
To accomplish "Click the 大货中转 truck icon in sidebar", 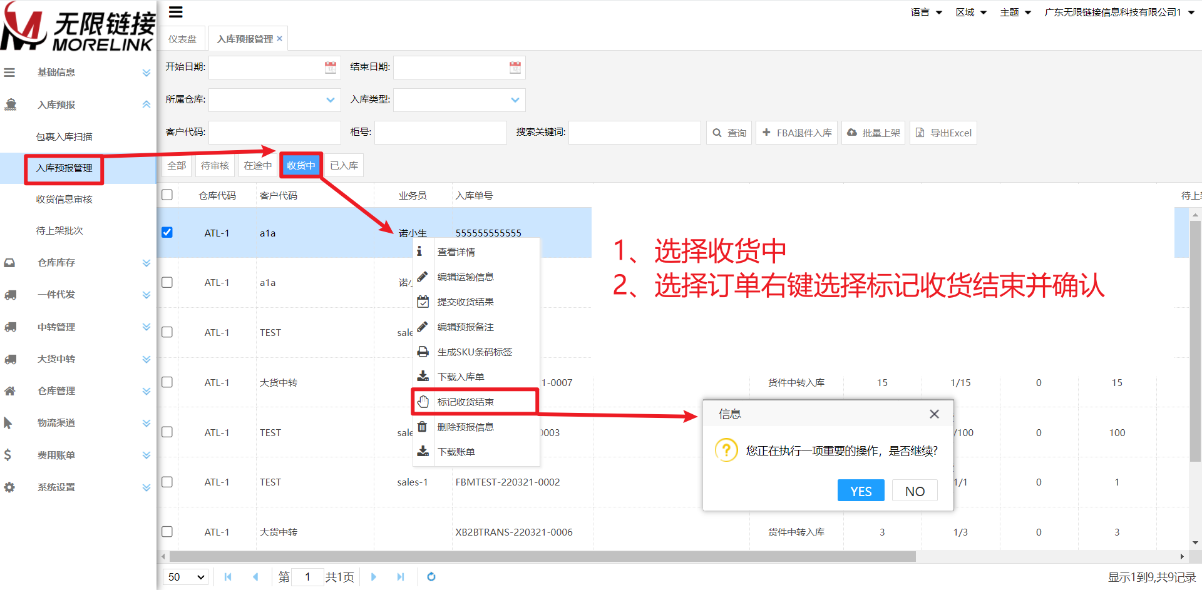I will (11, 359).
